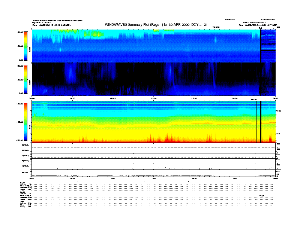
Task: Click the calibration strip right of RAD2 spectrogram
Action: pos(268,46)
